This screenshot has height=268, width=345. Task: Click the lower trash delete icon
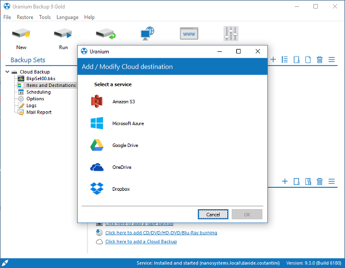pos(320,182)
